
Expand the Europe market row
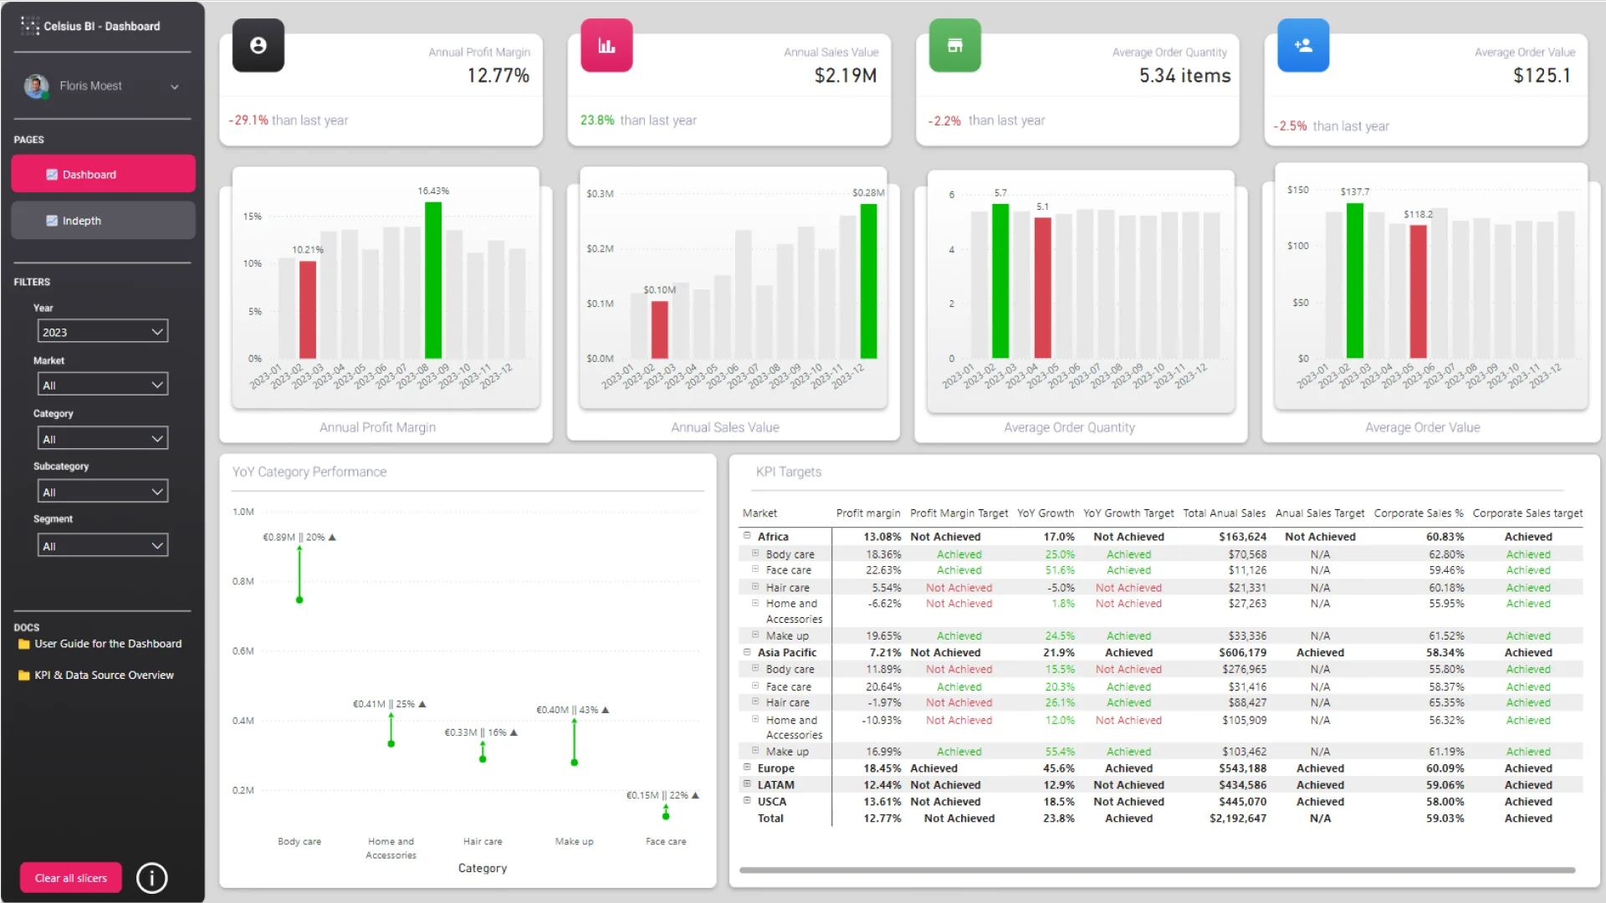747,768
